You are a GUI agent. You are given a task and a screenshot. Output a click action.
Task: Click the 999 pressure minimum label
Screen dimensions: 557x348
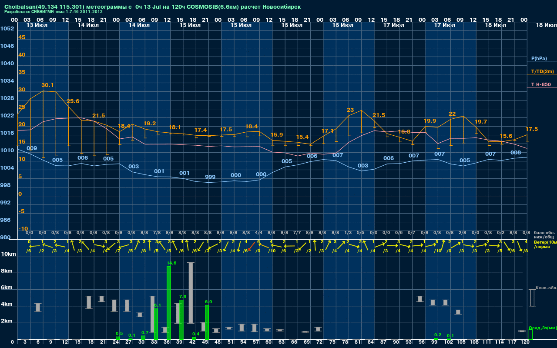coord(210,177)
